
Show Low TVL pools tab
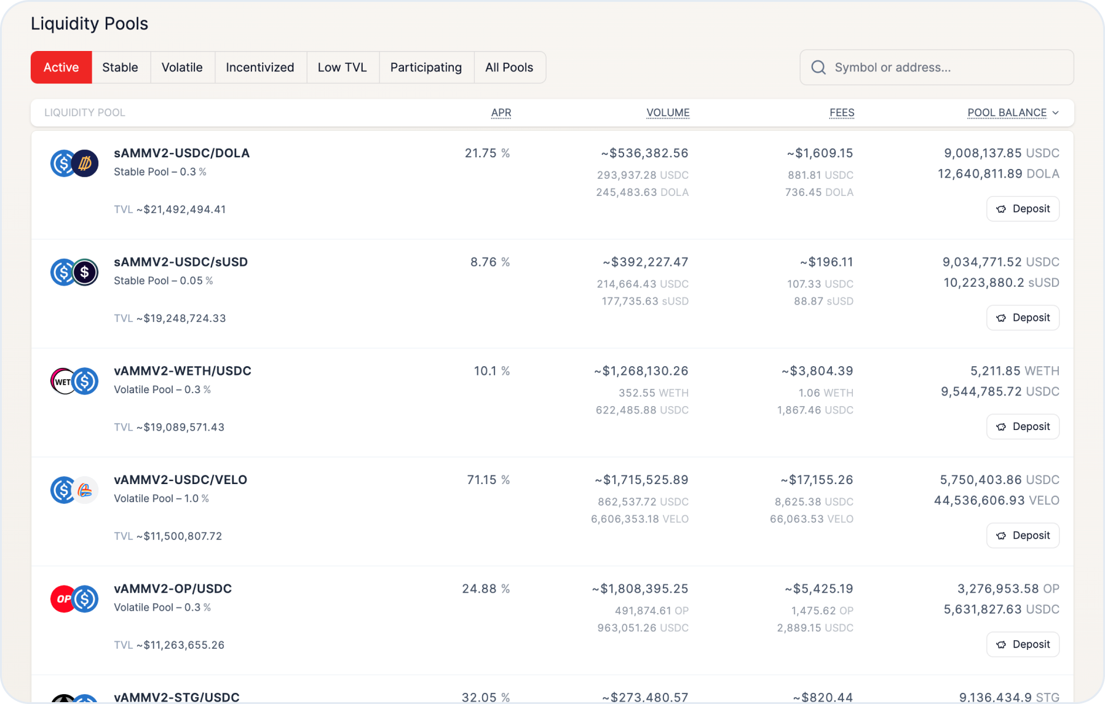coord(343,68)
